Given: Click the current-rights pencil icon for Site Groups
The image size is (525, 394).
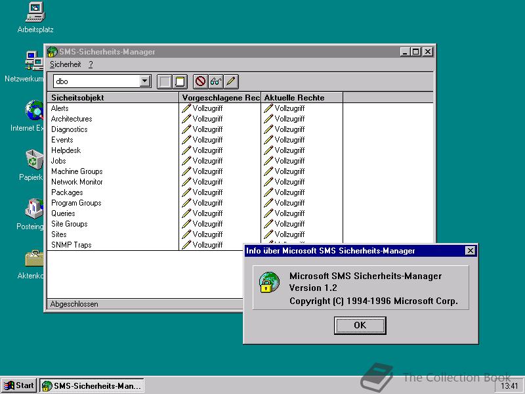Looking at the screenshot, I should tap(268, 224).
